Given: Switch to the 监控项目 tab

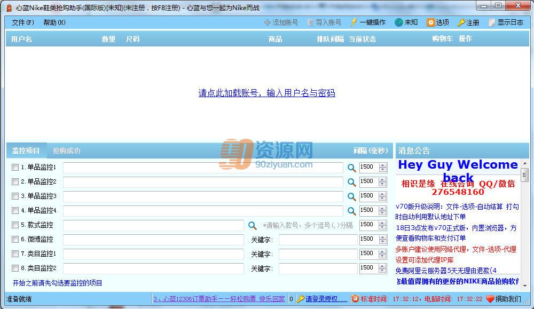Looking at the screenshot, I should coord(26,150).
